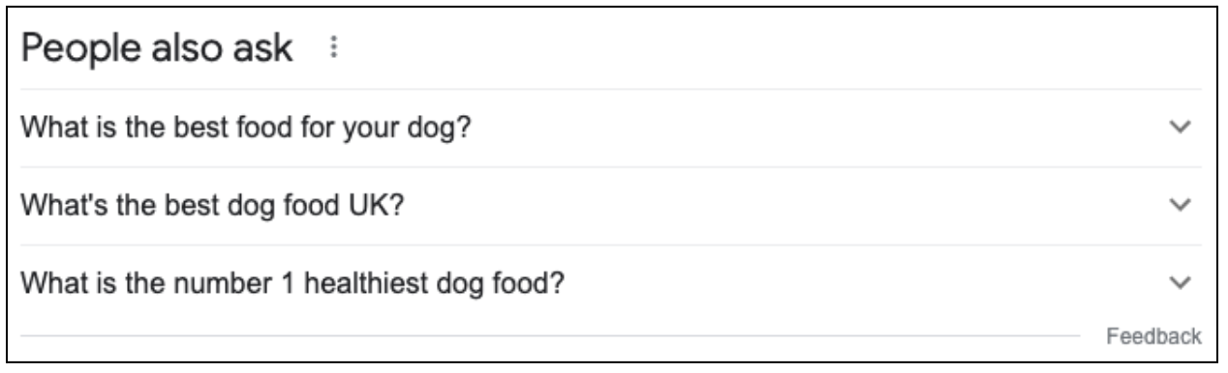
Task: Open the more options kebab icon in the header
Action: (335, 47)
